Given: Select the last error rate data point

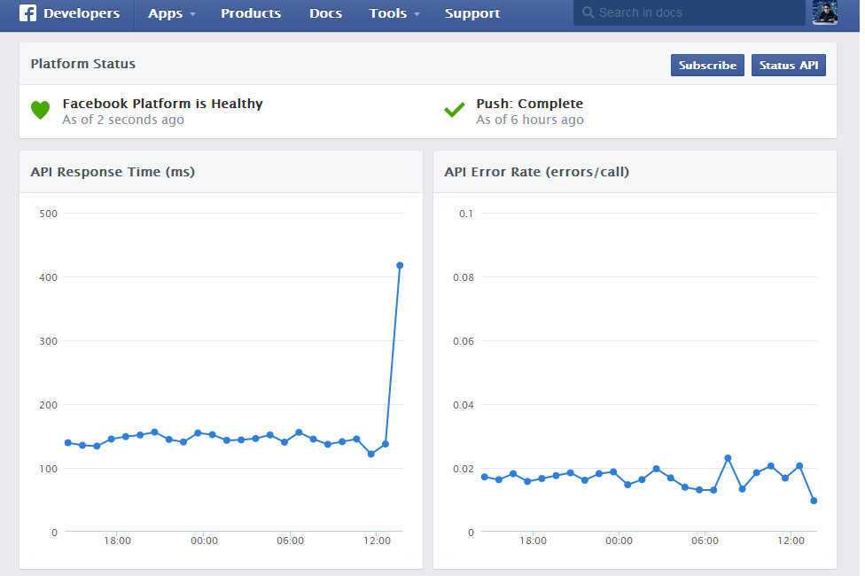Looking at the screenshot, I should [814, 501].
